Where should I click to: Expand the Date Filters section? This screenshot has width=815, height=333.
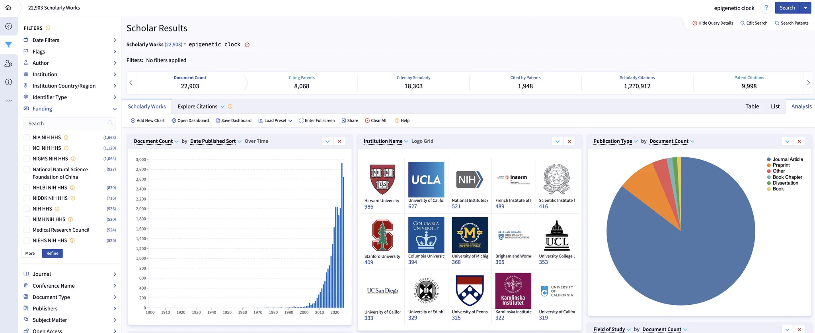(70, 40)
